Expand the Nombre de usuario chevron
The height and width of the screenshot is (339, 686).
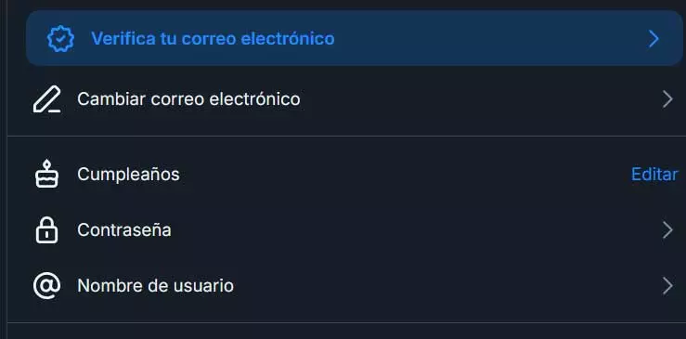click(667, 286)
